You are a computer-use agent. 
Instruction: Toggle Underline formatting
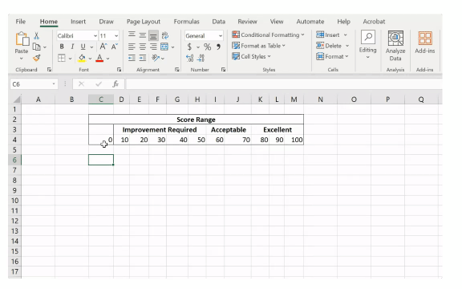(83, 47)
